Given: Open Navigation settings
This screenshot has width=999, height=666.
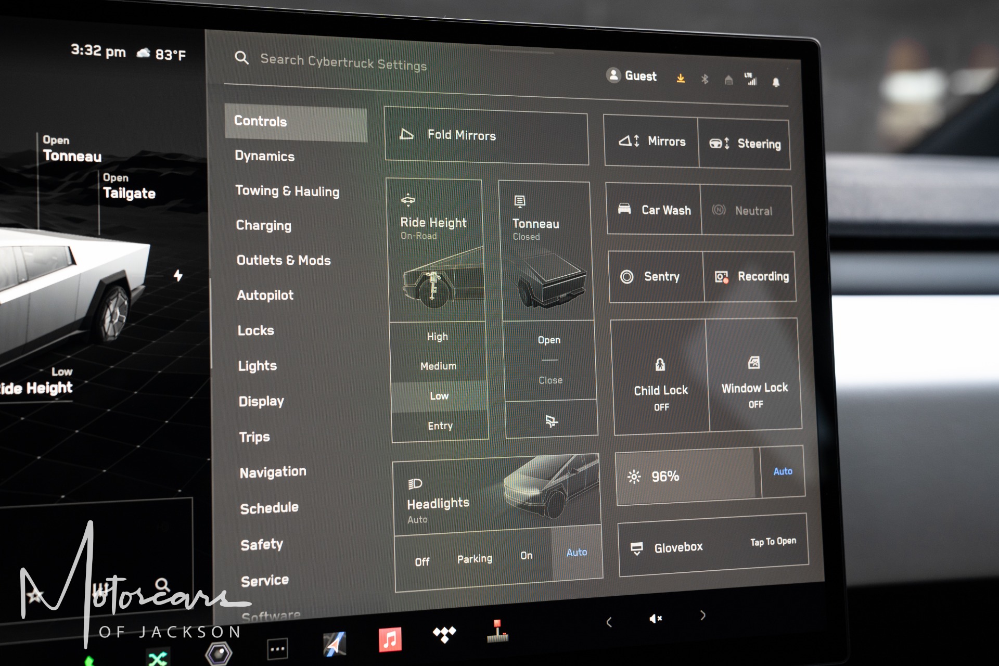Looking at the screenshot, I should point(273,472).
